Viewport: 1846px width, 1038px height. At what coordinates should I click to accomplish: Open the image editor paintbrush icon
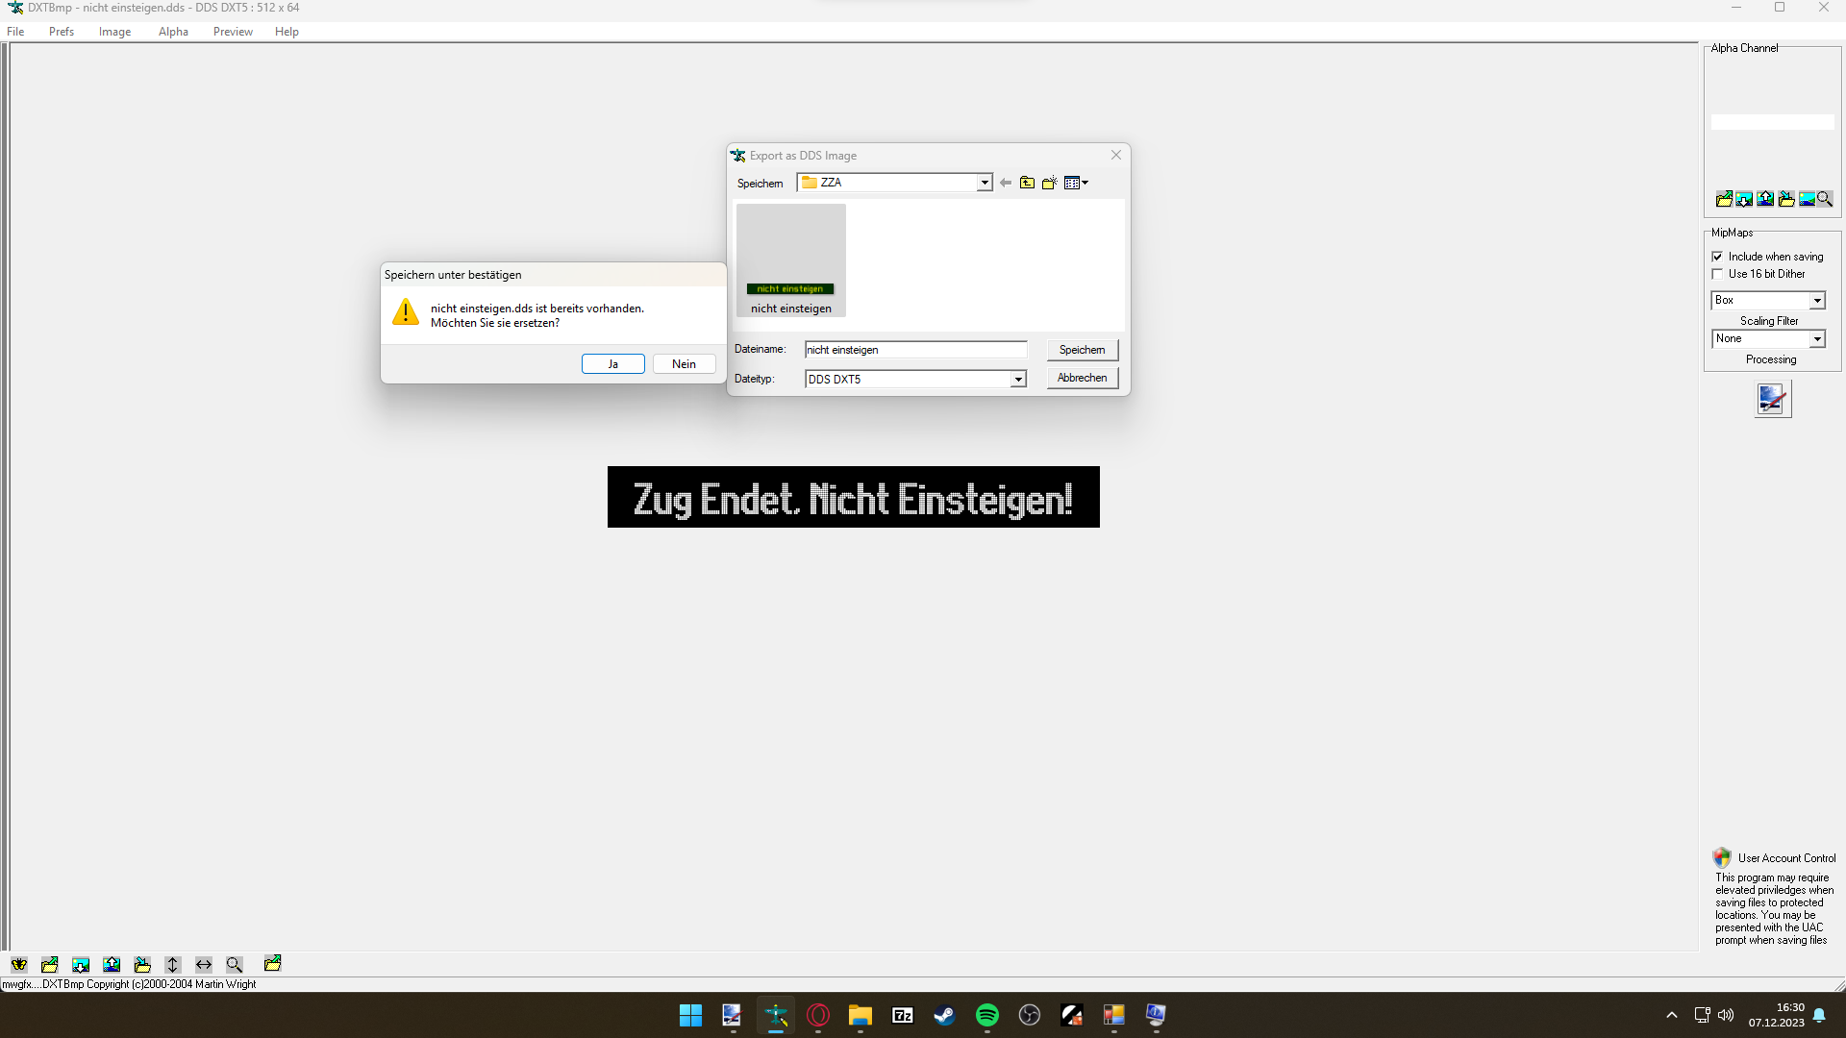(x=1772, y=399)
